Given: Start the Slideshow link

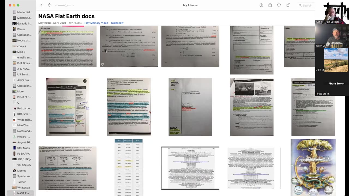Looking at the screenshot, I should click(x=117, y=23).
